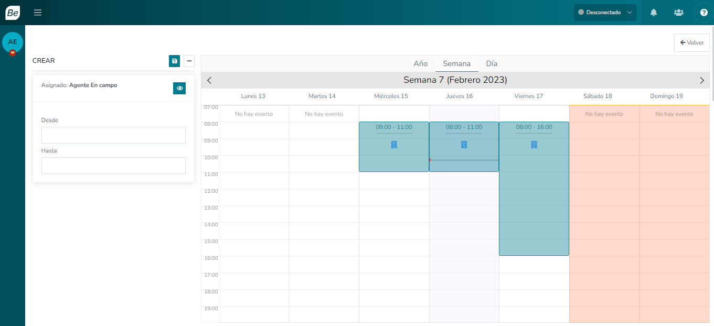
Task: Click the Hasta input field
Action: point(113,166)
